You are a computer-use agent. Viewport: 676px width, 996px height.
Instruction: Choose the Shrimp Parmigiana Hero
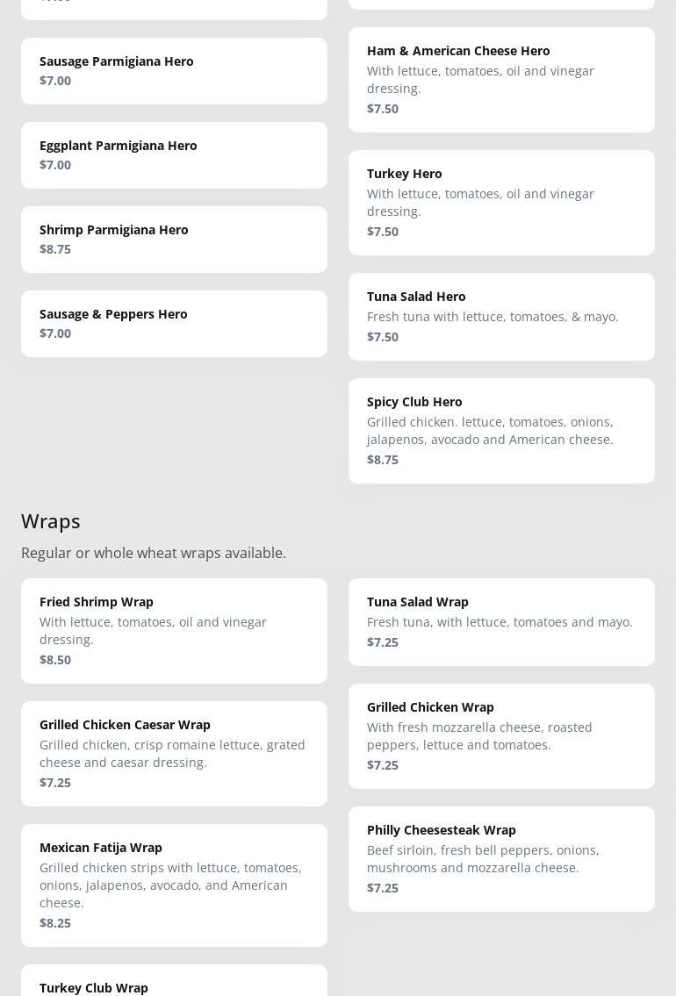tap(174, 240)
